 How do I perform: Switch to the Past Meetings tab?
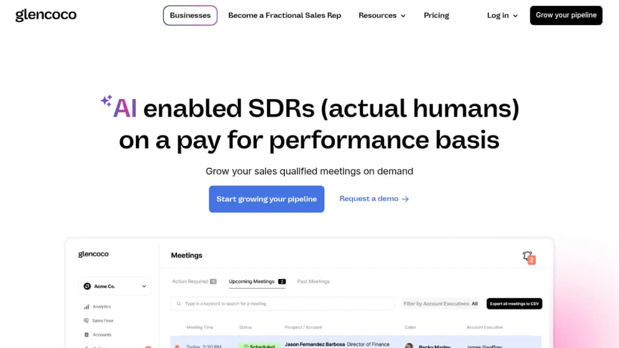point(314,282)
